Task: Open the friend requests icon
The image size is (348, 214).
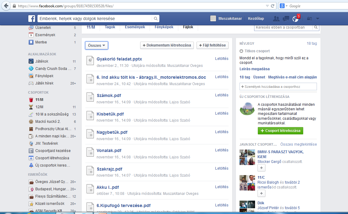Action: (x=276, y=19)
